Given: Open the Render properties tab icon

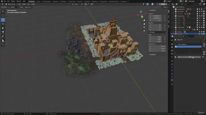Looking at the screenshot, I should click(x=172, y=44).
